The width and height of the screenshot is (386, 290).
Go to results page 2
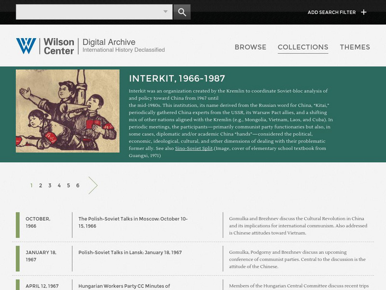(41, 186)
